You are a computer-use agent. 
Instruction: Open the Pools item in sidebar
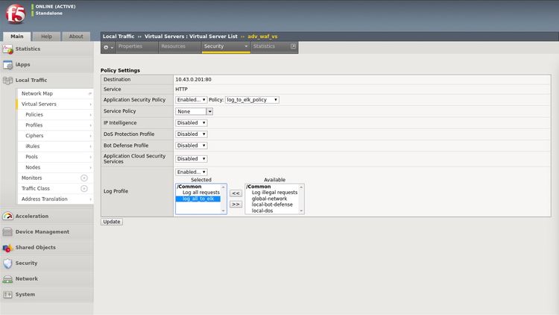click(31, 157)
